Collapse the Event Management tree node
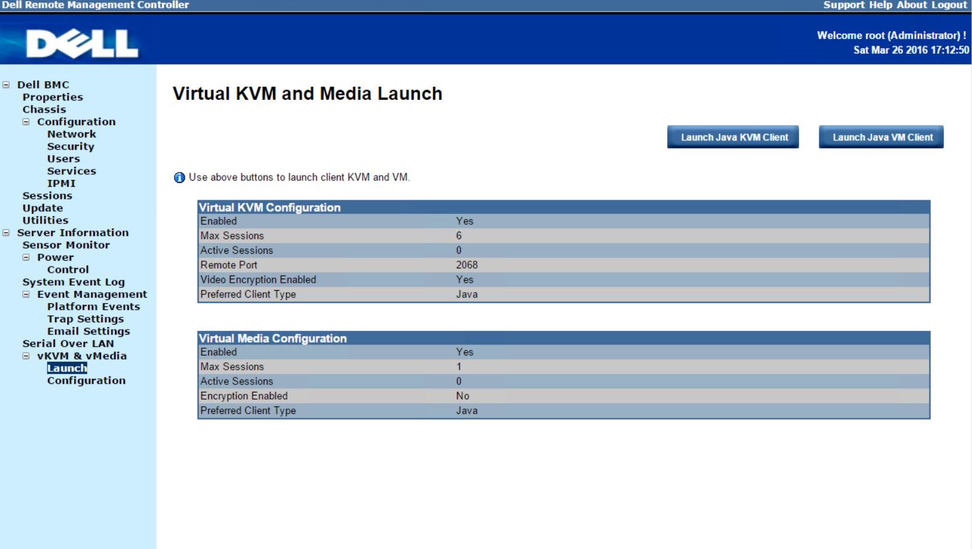Image resolution: width=972 pixels, height=549 pixels. 26,295
